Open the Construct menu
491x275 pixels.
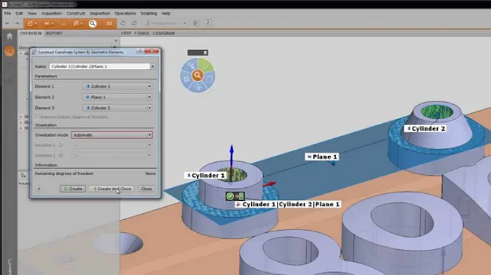click(x=76, y=14)
